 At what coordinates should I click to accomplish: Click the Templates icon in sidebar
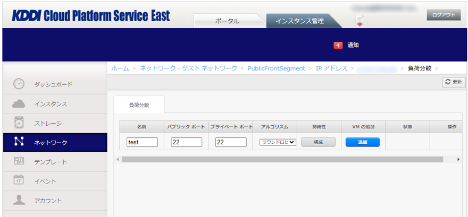(19, 161)
